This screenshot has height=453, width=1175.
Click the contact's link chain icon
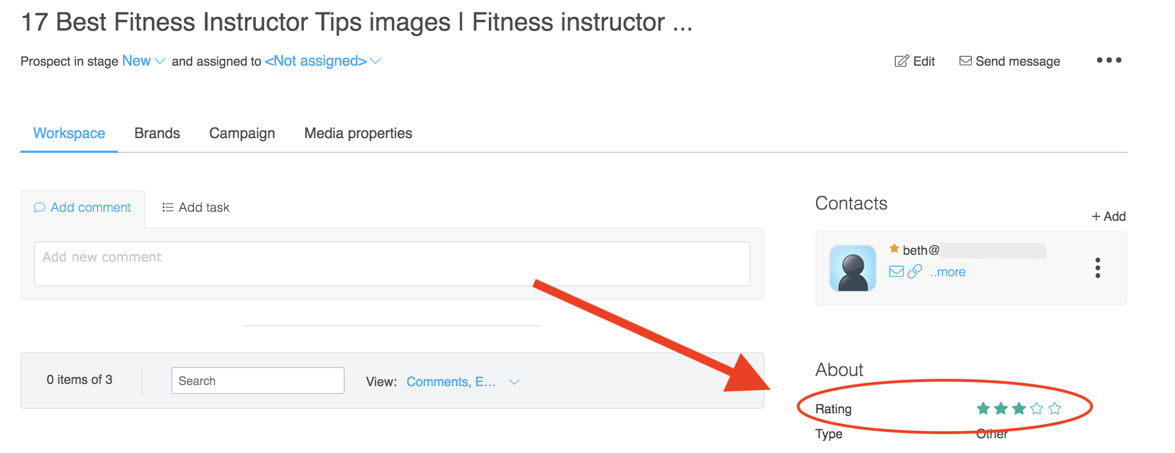click(915, 272)
